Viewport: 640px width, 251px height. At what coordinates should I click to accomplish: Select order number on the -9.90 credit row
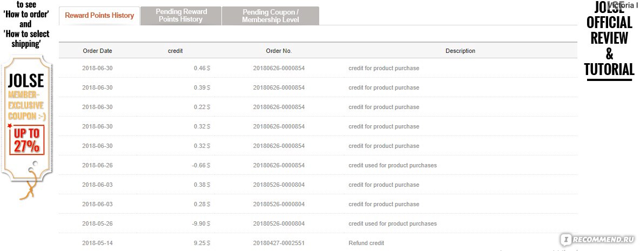tap(279, 223)
